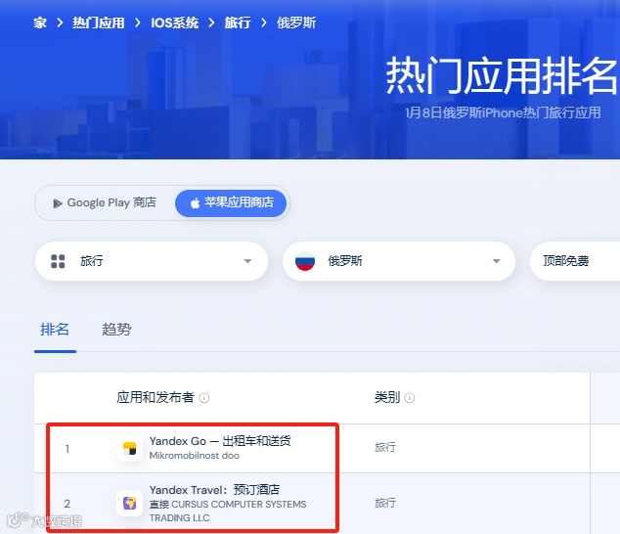
Task: Click subtitle 1月8日俄罗斯iPhone热门旅行应用
Action: coord(503,113)
